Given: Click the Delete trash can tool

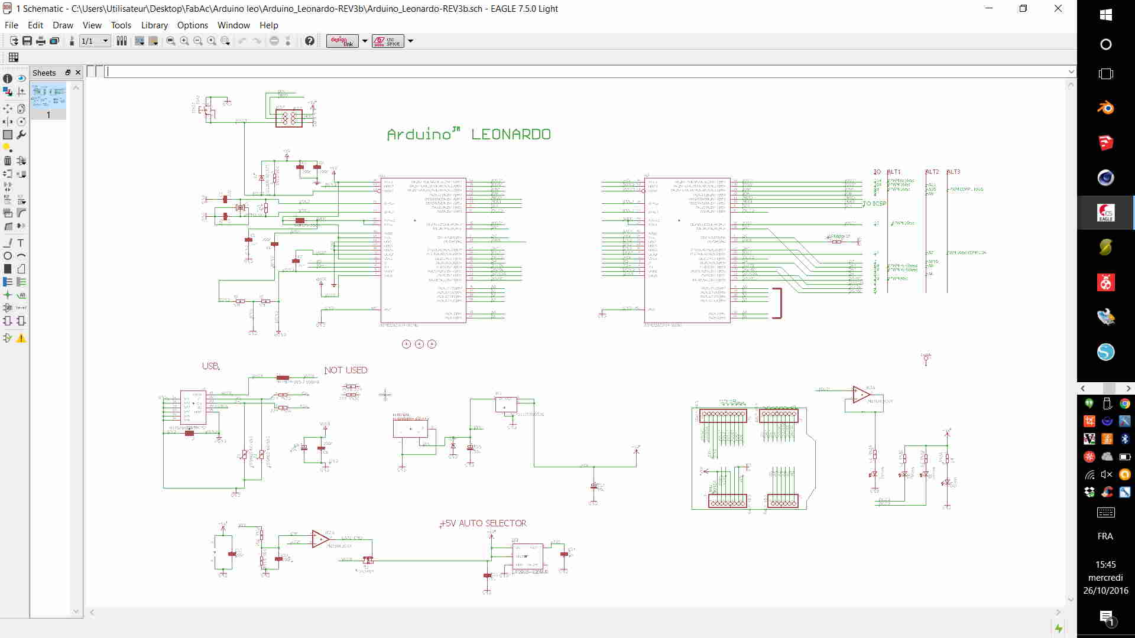Looking at the screenshot, I should [x=8, y=161].
